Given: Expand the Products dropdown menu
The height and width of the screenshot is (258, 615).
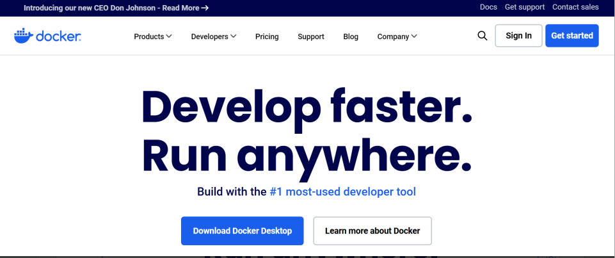Looking at the screenshot, I should [153, 36].
